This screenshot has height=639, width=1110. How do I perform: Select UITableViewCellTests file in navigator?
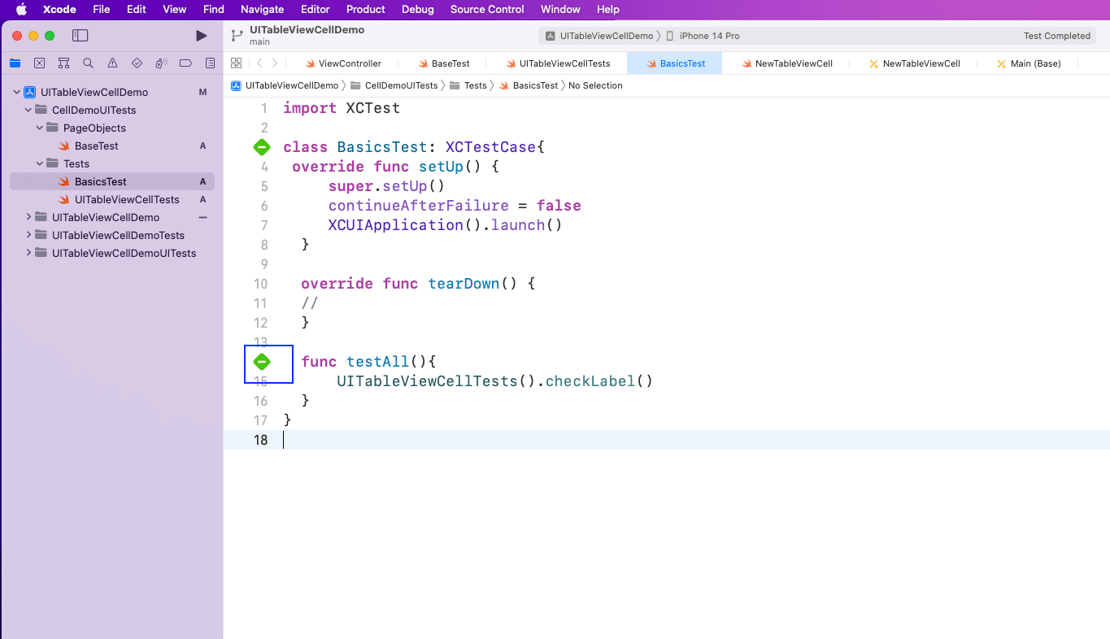tap(127, 200)
